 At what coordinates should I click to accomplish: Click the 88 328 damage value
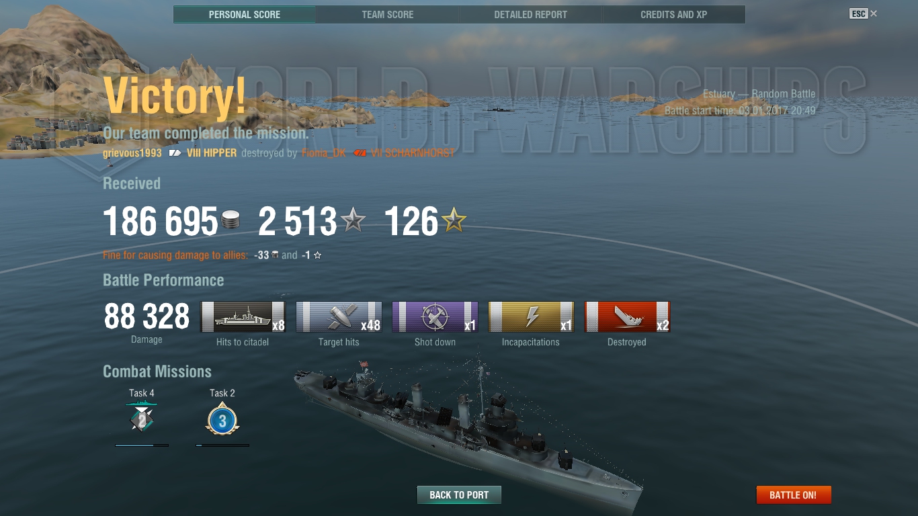click(147, 317)
